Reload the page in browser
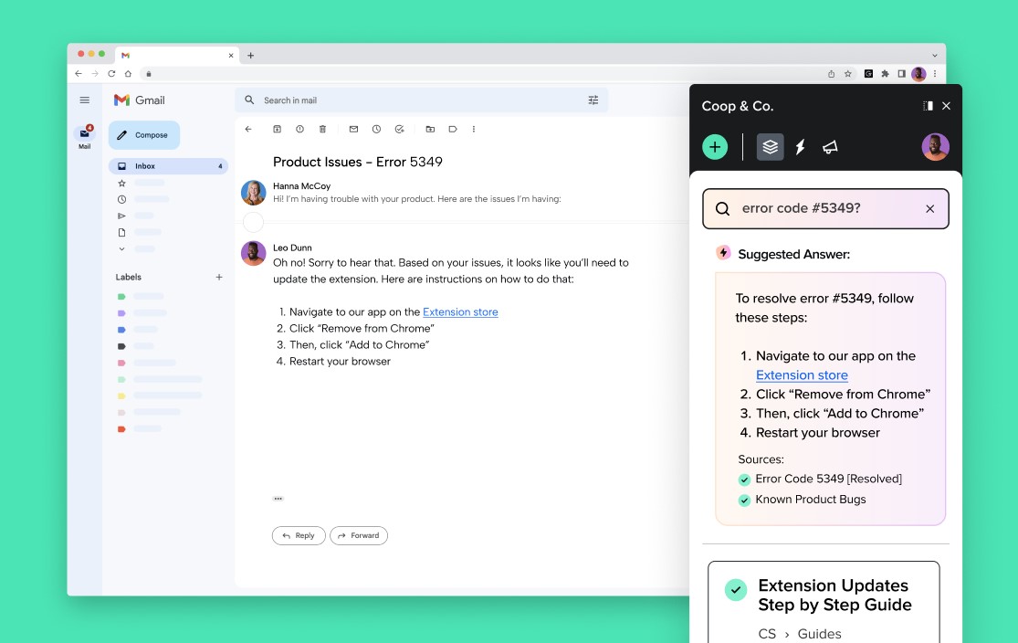 (111, 73)
